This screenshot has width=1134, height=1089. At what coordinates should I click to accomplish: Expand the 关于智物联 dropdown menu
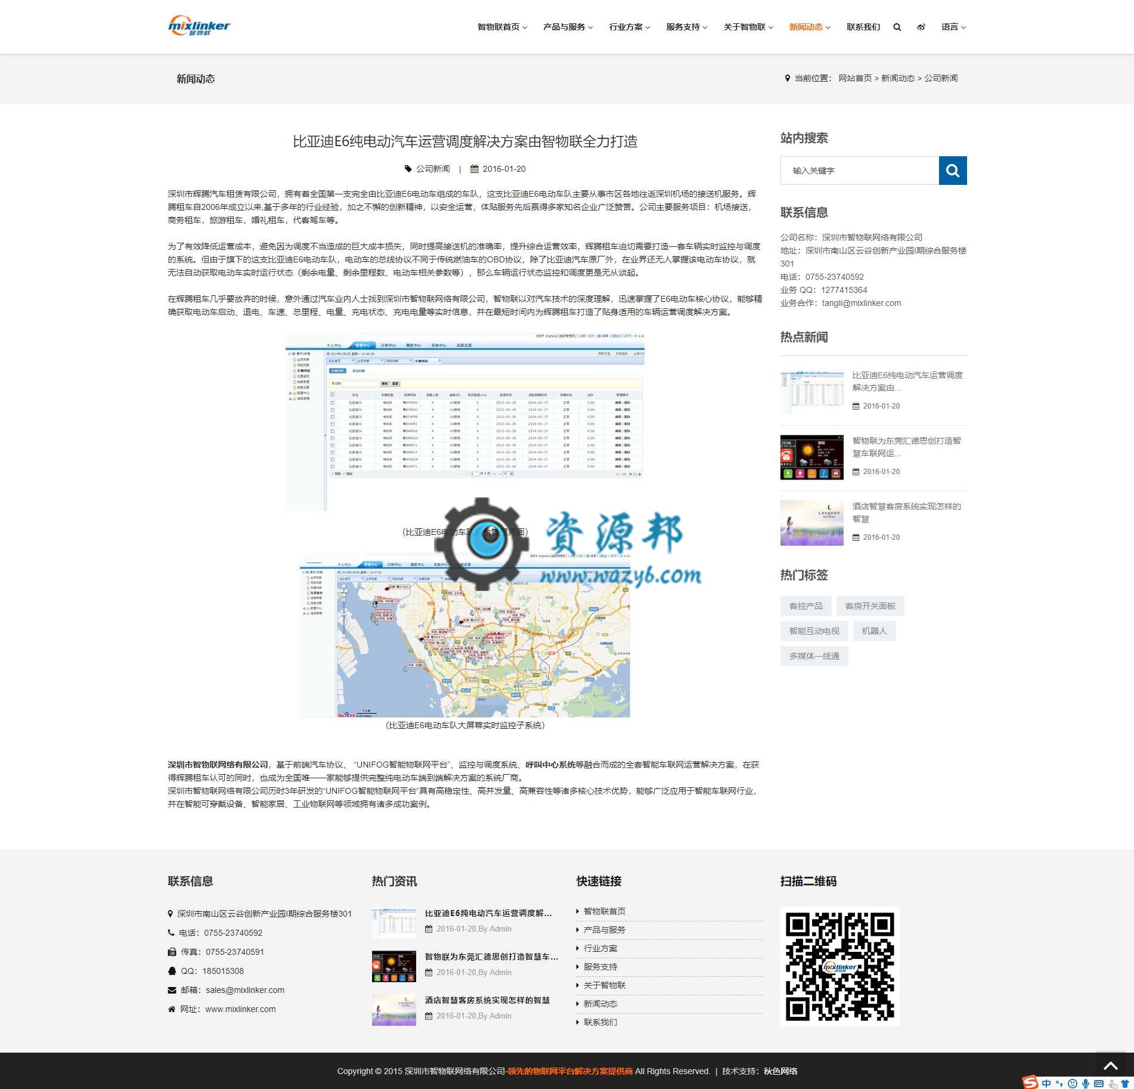point(748,27)
